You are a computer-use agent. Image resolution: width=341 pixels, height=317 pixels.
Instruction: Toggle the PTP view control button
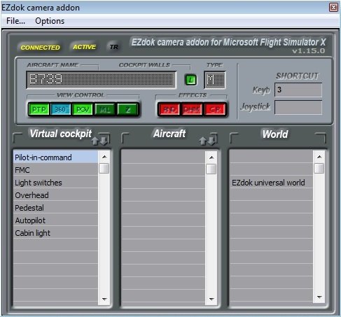(x=39, y=109)
